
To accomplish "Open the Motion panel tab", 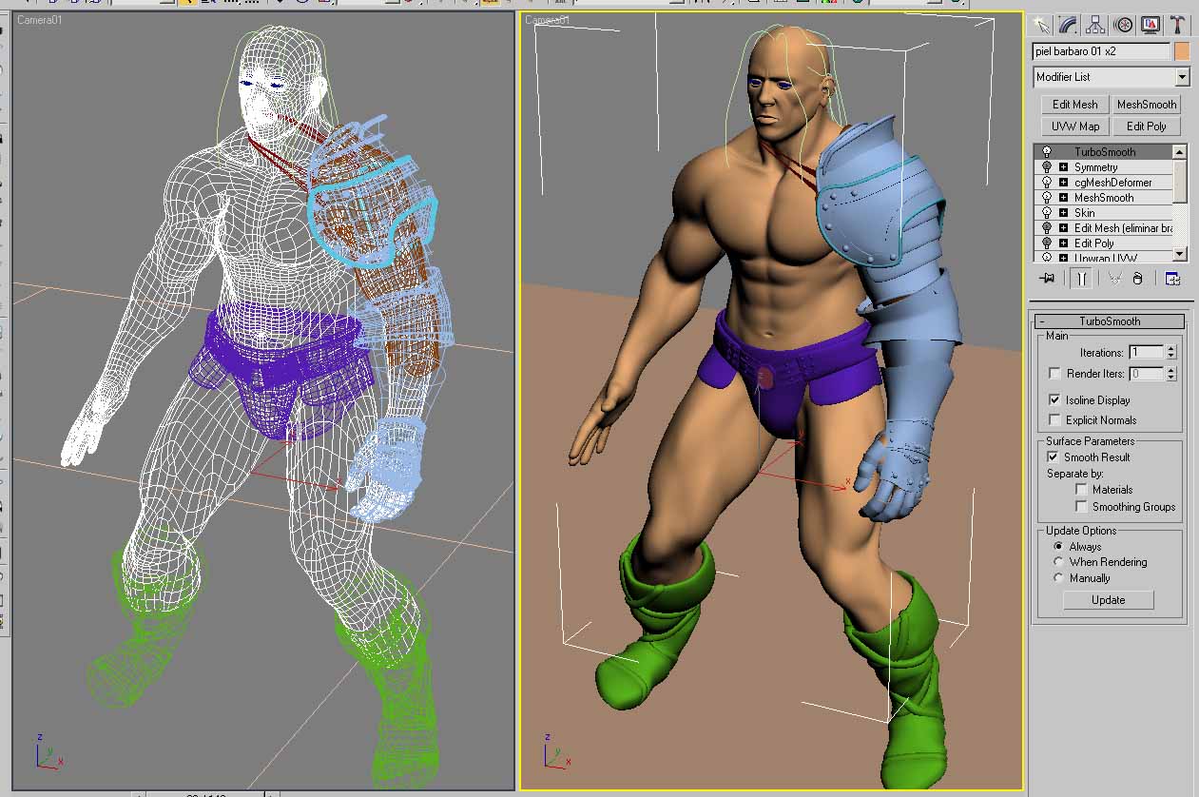I will click(x=1124, y=24).
